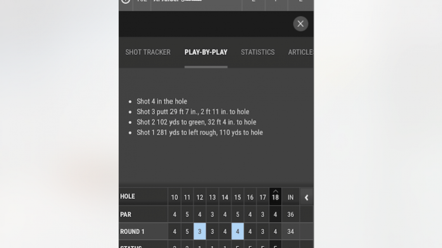
Task: Click the Round 1 row label
Action: [x=132, y=231]
